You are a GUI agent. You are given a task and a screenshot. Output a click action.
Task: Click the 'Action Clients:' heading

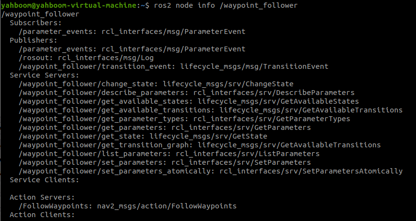click(x=42, y=215)
